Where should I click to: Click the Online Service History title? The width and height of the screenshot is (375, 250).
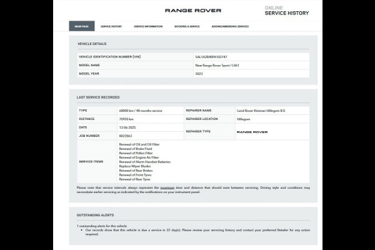(286, 11)
